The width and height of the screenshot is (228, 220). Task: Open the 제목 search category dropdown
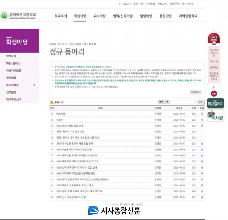pyautogui.click(x=164, y=102)
